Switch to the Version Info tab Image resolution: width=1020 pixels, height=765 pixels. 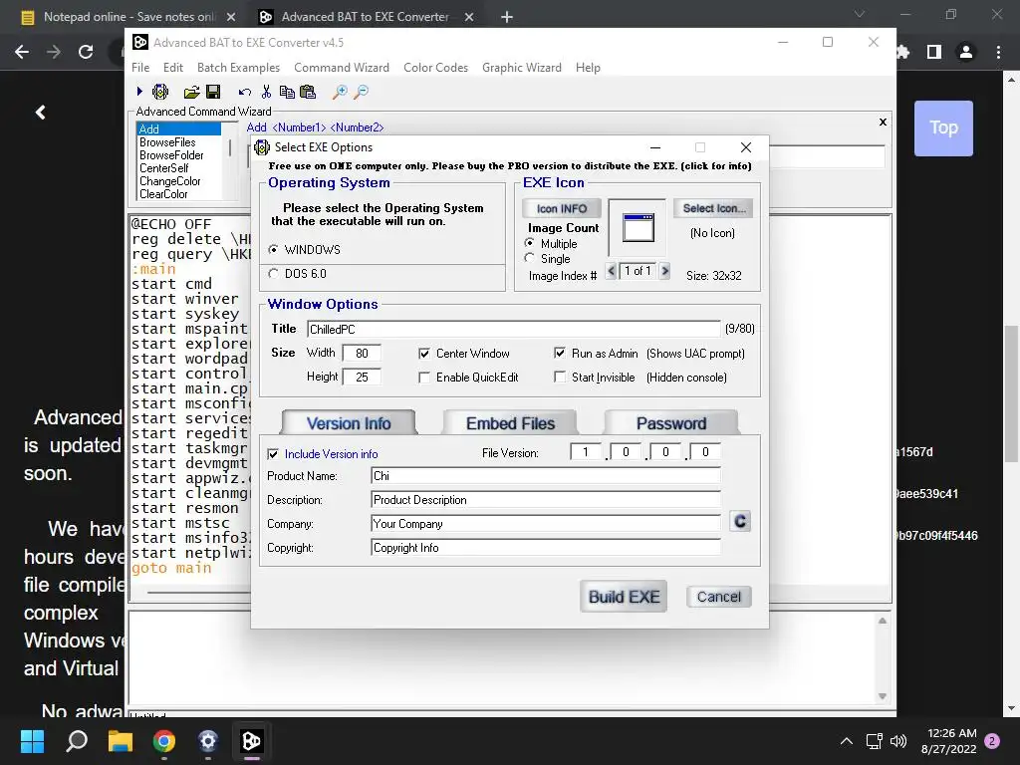(x=349, y=423)
